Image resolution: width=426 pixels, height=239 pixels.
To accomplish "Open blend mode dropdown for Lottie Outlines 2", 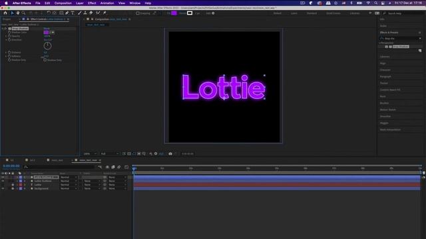I will [x=69, y=177].
